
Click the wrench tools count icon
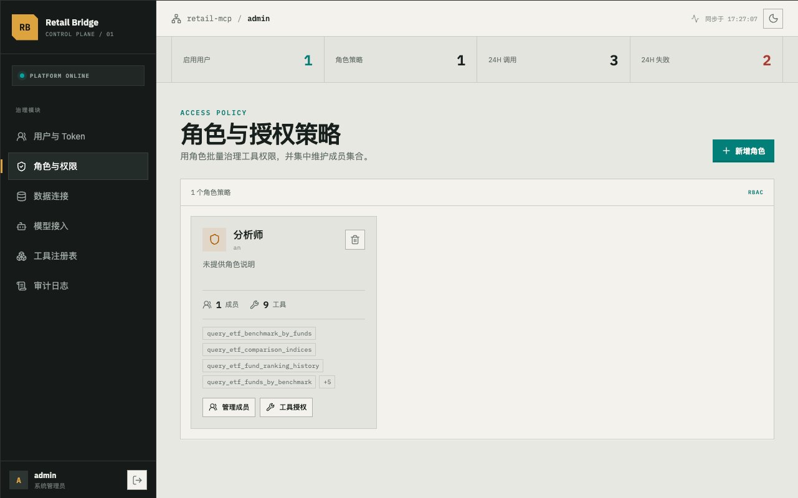click(x=254, y=305)
